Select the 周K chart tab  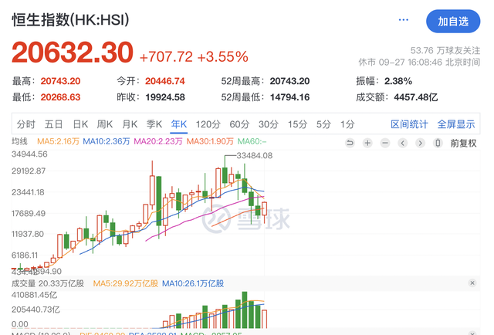(105, 124)
